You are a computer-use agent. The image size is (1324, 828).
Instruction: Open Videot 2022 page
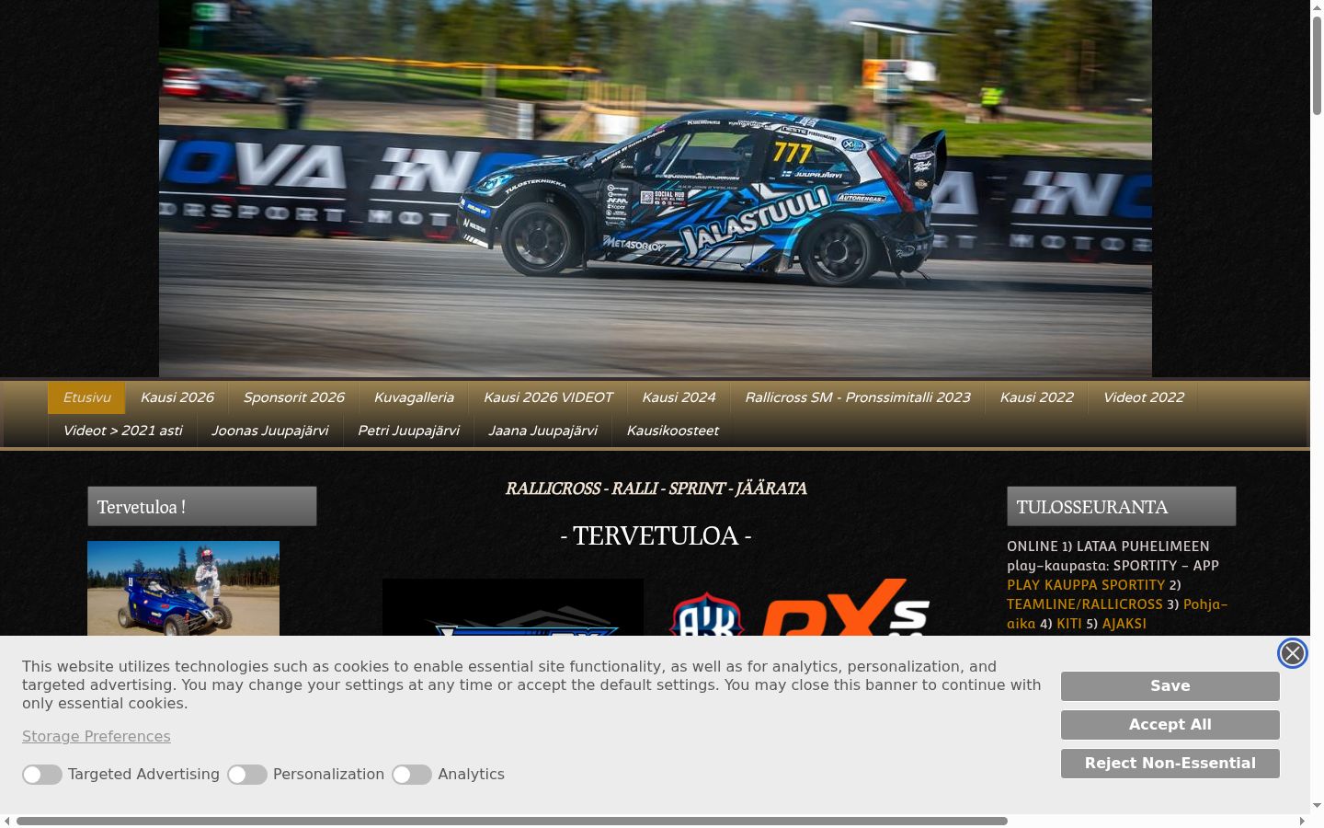point(1143,397)
